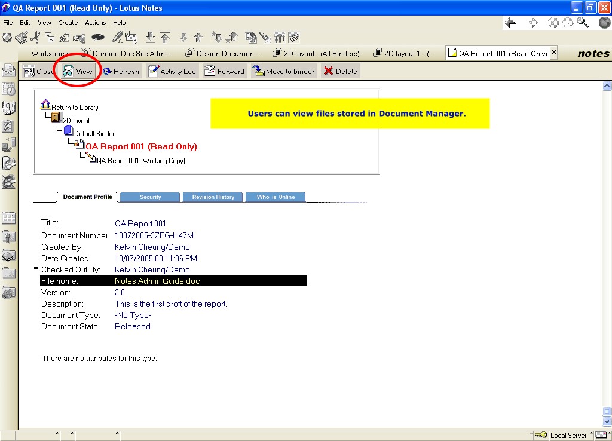This screenshot has height=441, width=612.
Task: Select the Who is Online tab
Action: tap(276, 197)
